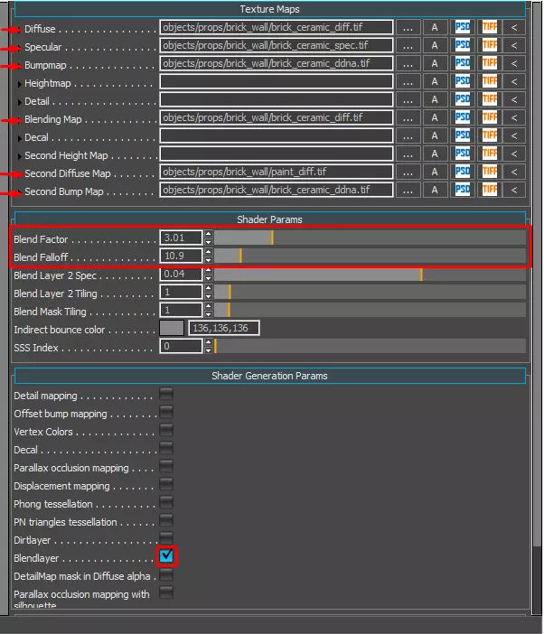Click TIFF icon for Second Diffuse Map
The width and height of the screenshot is (544, 634).
tap(490, 172)
